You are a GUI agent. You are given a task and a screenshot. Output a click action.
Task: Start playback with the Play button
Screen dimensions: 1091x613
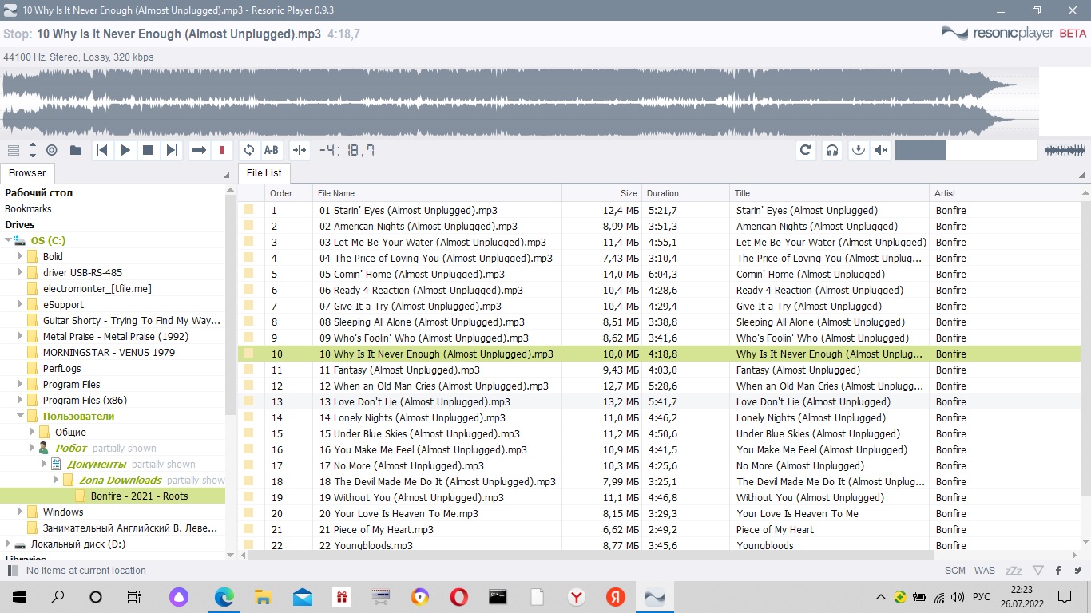(125, 150)
